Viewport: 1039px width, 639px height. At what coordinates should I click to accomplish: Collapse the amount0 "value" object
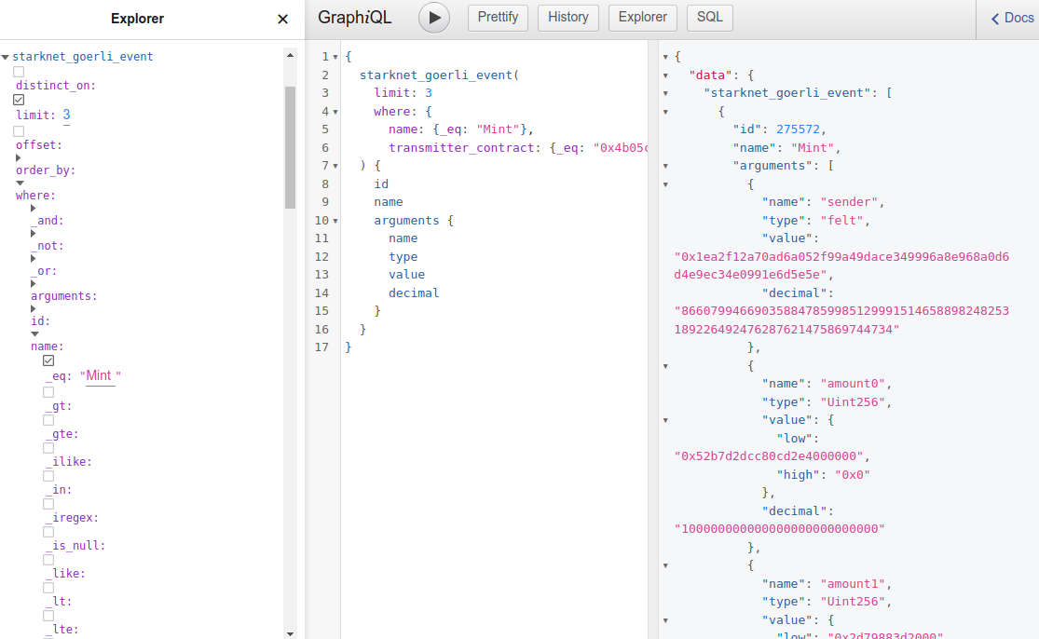click(x=665, y=420)
